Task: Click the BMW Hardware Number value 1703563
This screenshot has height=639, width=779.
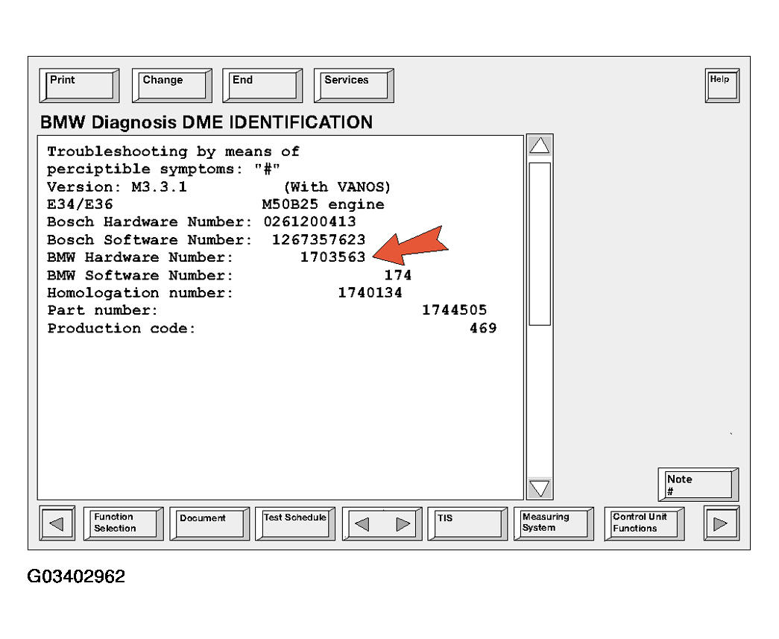Action: point(332,257)
